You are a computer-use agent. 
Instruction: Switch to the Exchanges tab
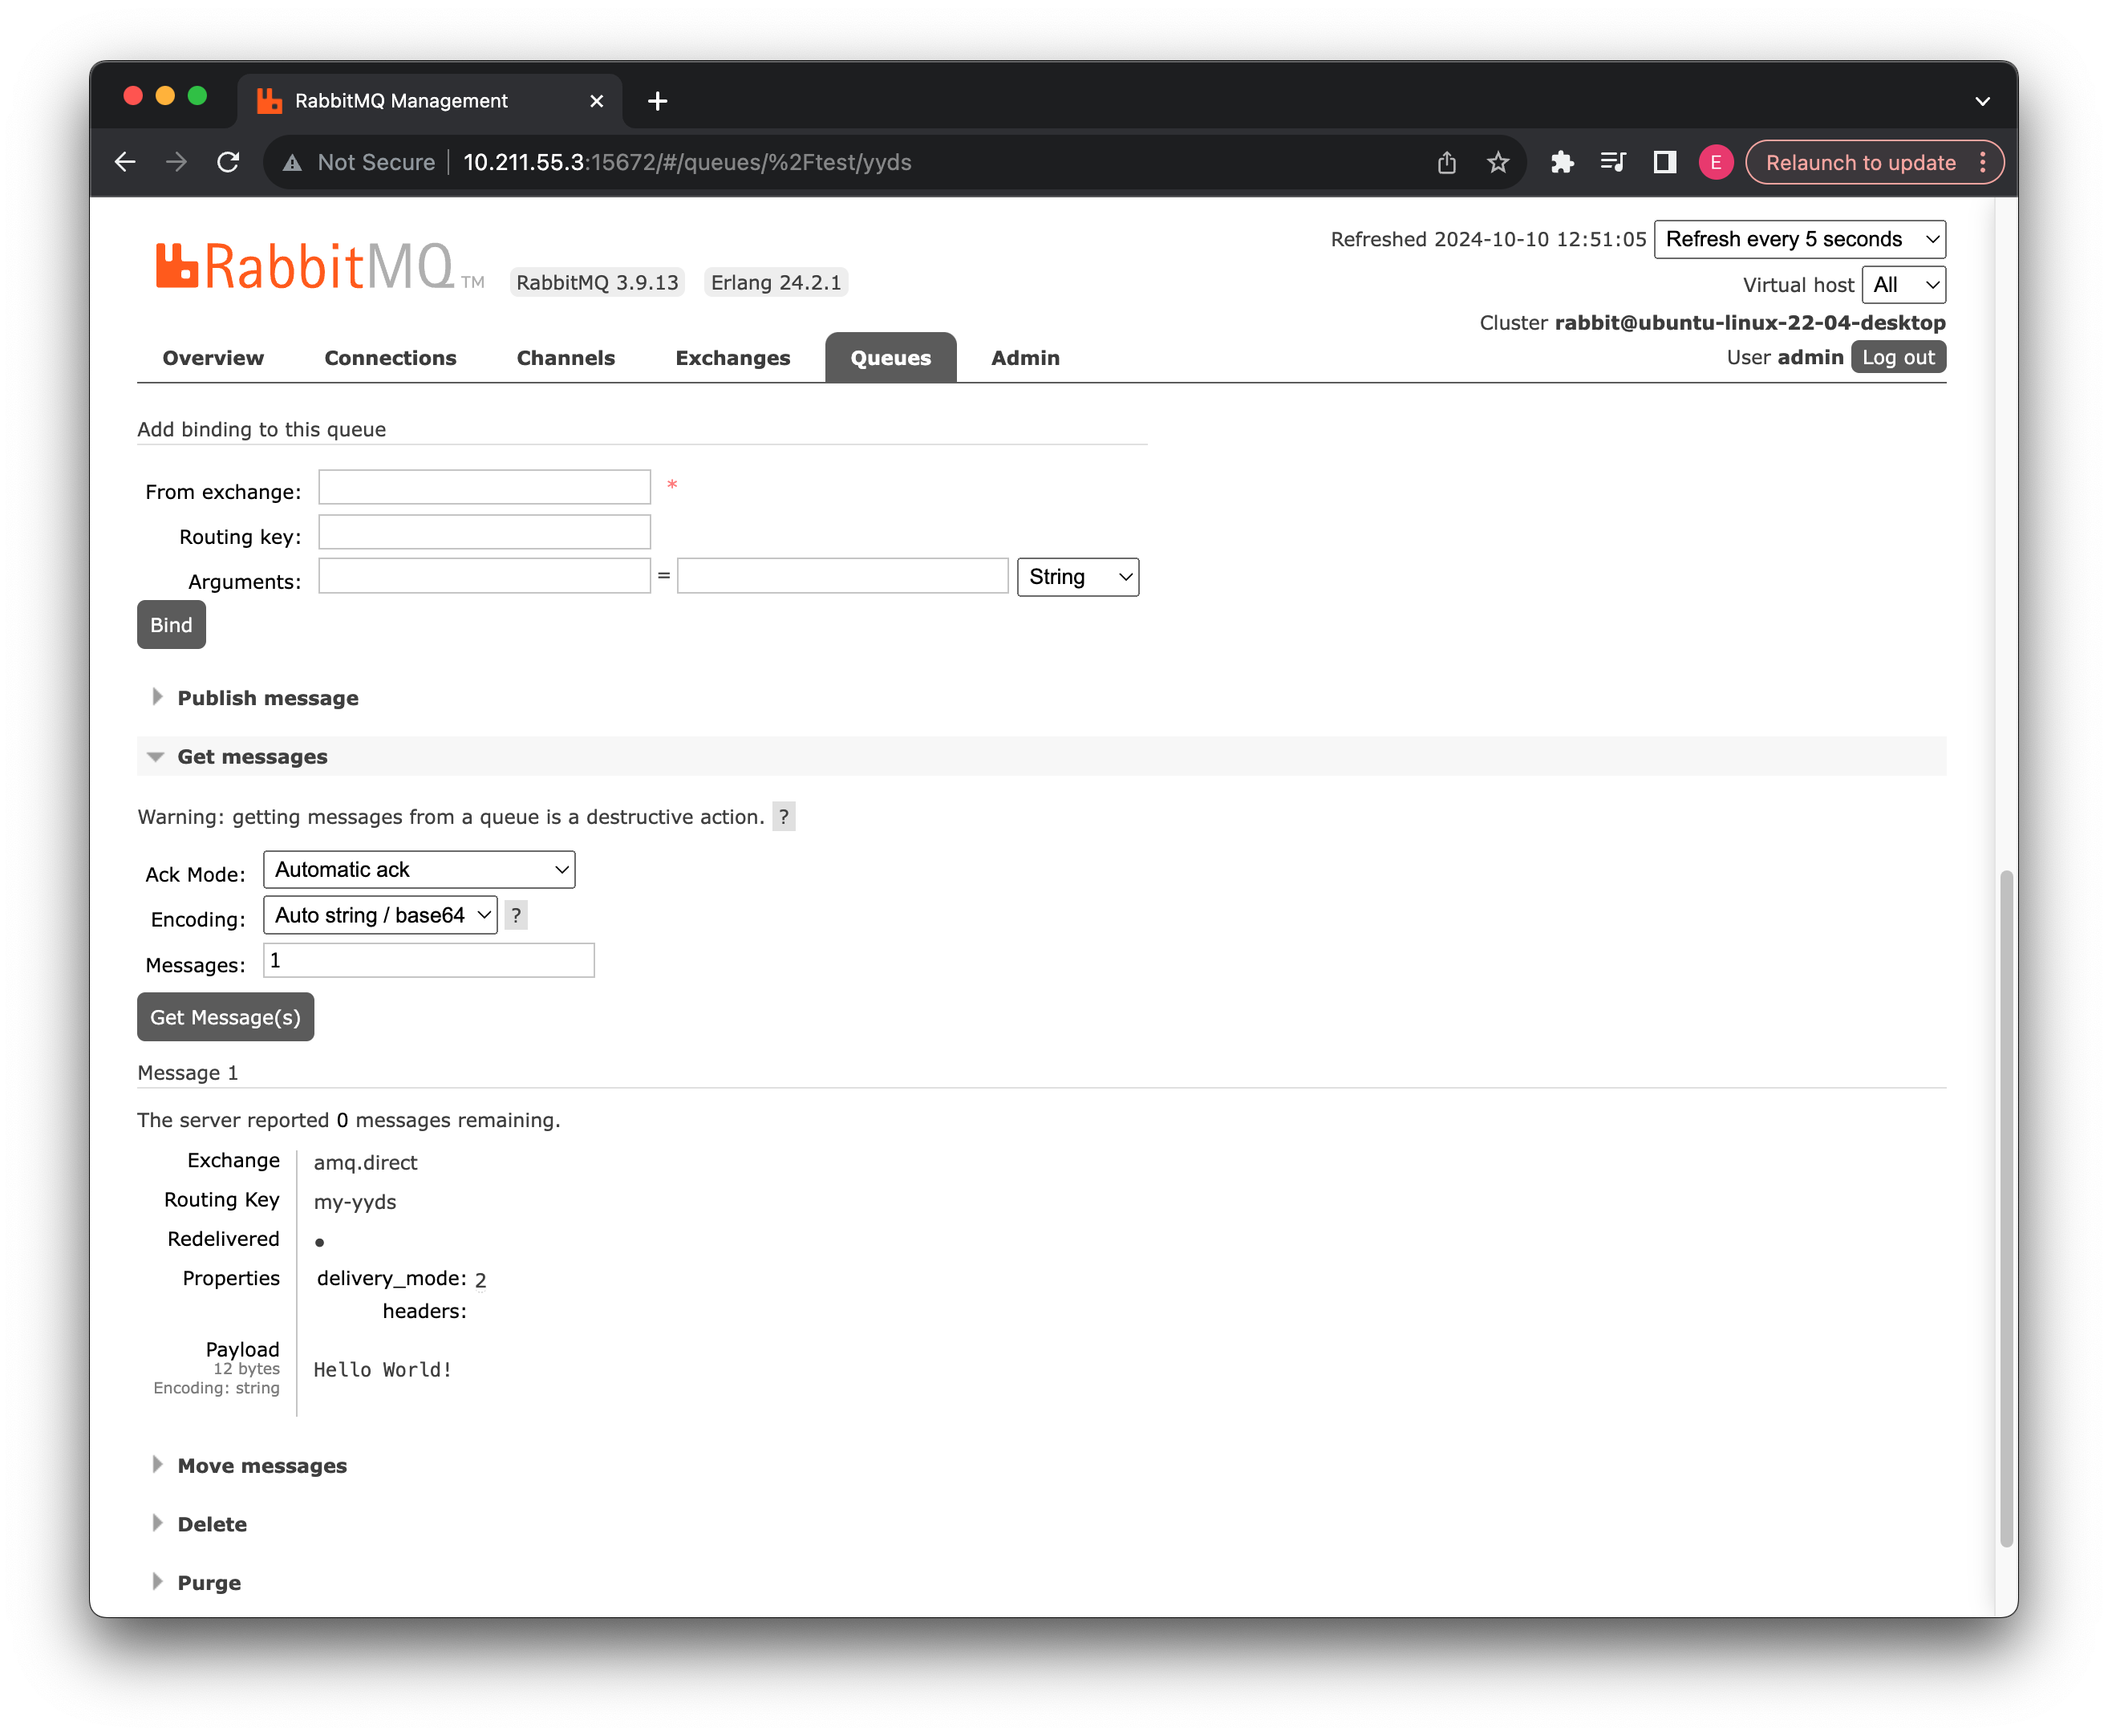tap(732, 358)
